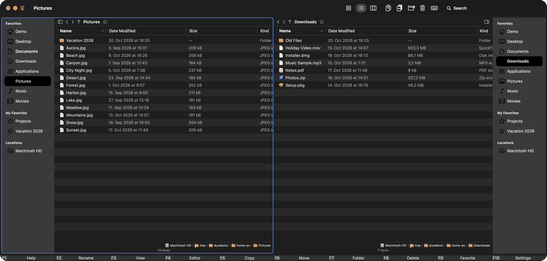Open Vacation 2026 in right sidebar
Screen dimensions: 547x261
click(x=520, y=131)
